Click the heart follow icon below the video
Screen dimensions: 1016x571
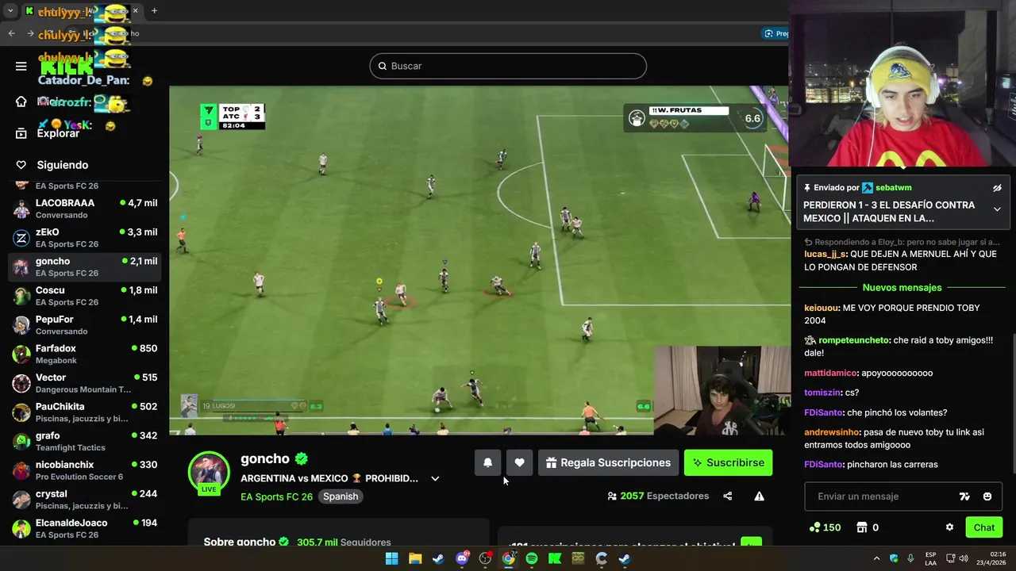(519, 462)
